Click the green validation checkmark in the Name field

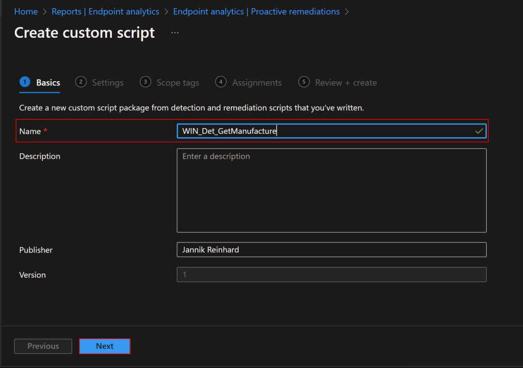[x=479, y=131]
